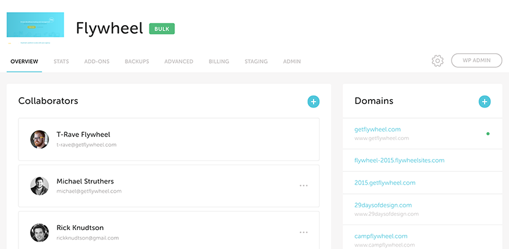The image size is (509, 249).
Task: Go to the Backups tab
Action: 137,61
